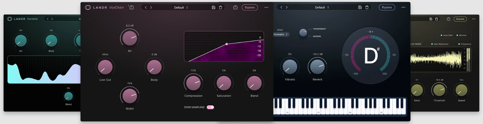Delete the preset in the compressor plugin
The width and height of the screenshot is (483, 124).
click(436, 19)
